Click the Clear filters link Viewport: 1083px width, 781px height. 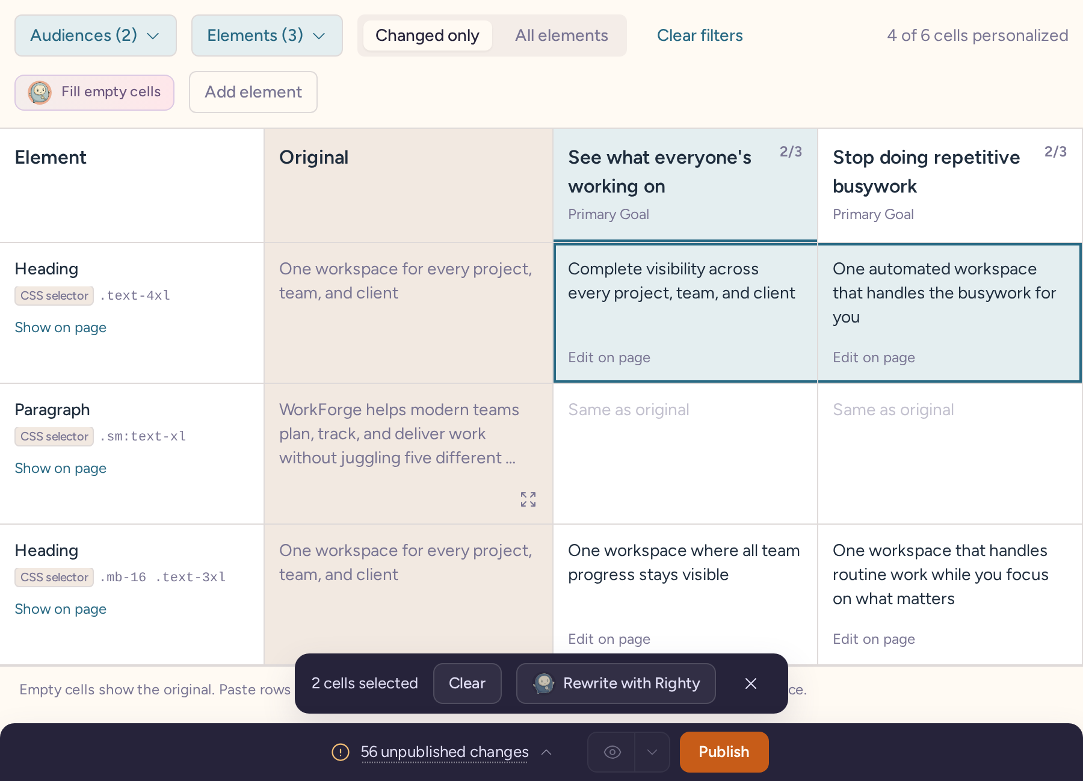[x=700, y=35]
